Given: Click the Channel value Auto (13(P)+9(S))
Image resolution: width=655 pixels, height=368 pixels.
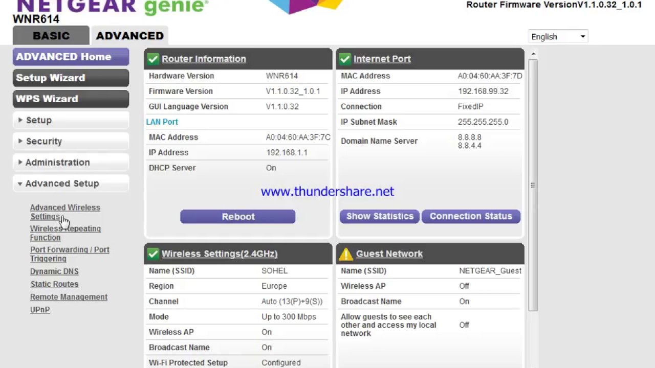Looking at the screenshot, I should click(x=292, y=301).
